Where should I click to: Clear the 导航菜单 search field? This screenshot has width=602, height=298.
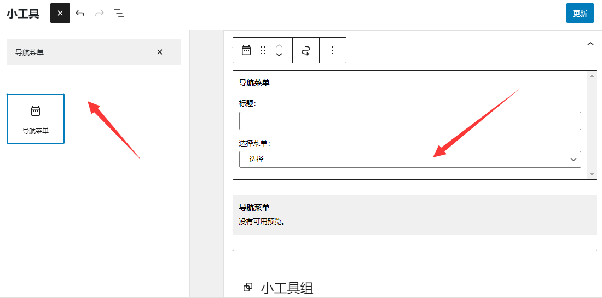[160, 52]
